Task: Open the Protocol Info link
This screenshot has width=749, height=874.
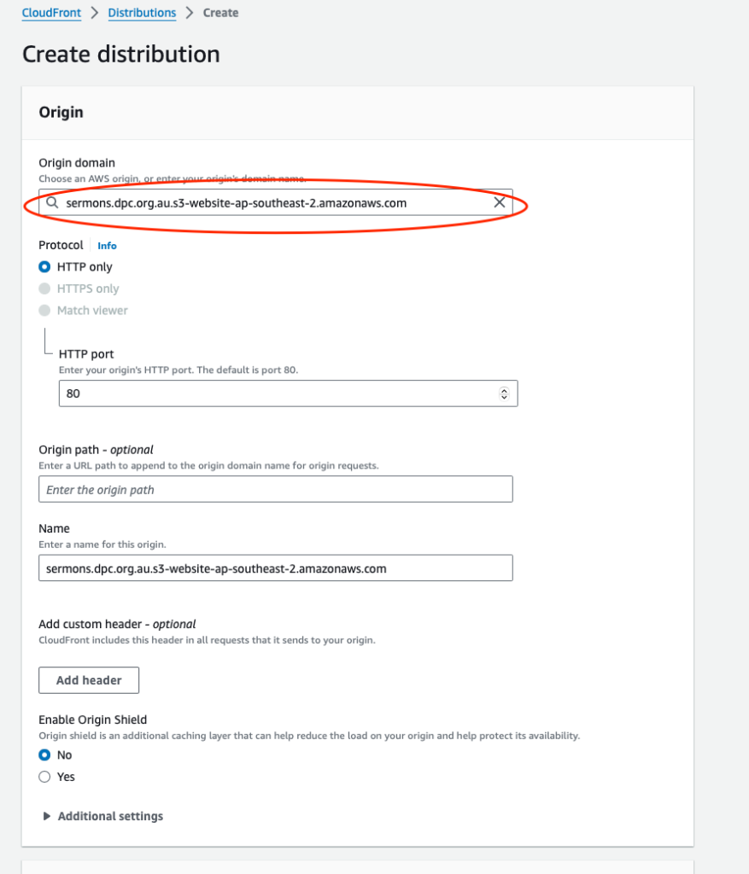Action: tap(107, 246)
